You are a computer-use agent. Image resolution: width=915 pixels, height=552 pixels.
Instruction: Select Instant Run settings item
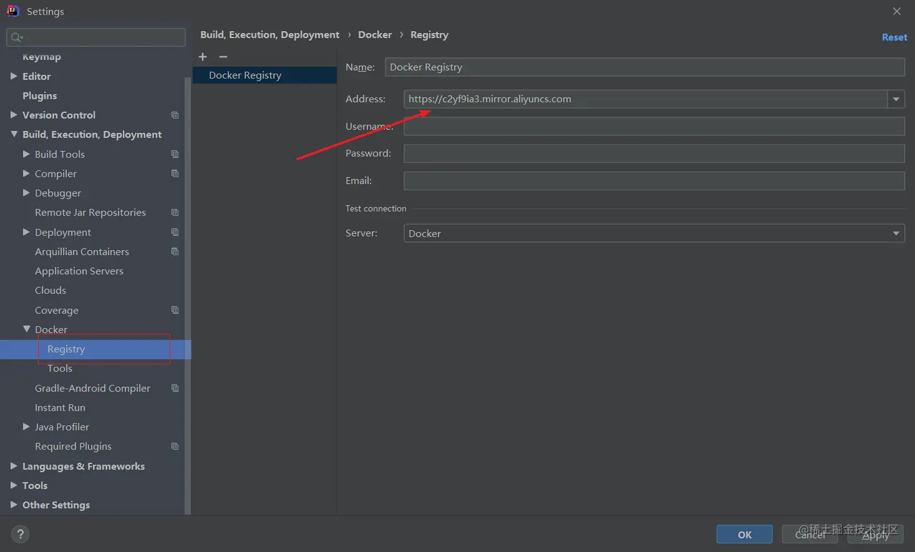60,408
